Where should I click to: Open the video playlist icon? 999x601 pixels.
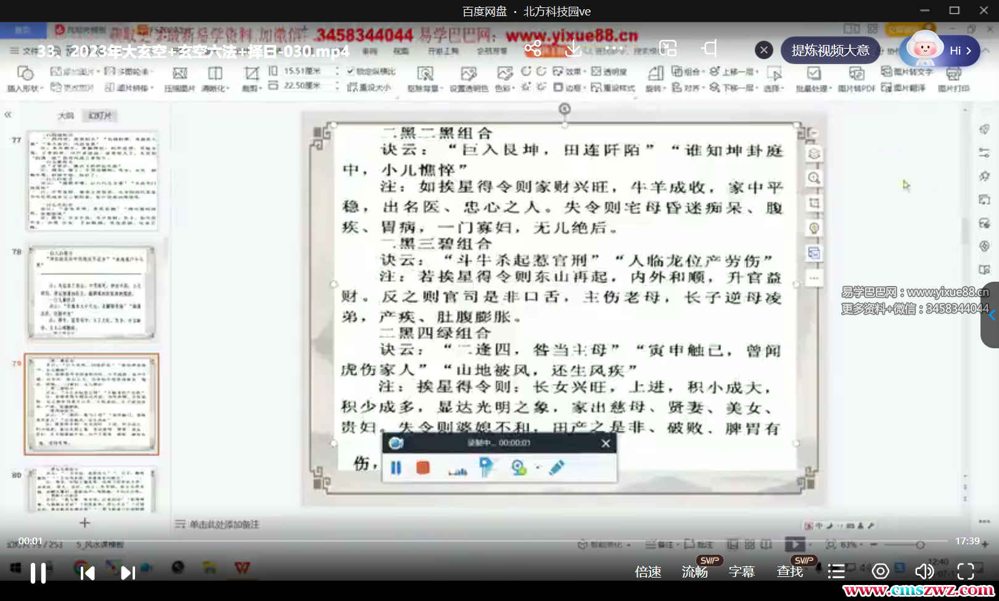click(836, 571)
